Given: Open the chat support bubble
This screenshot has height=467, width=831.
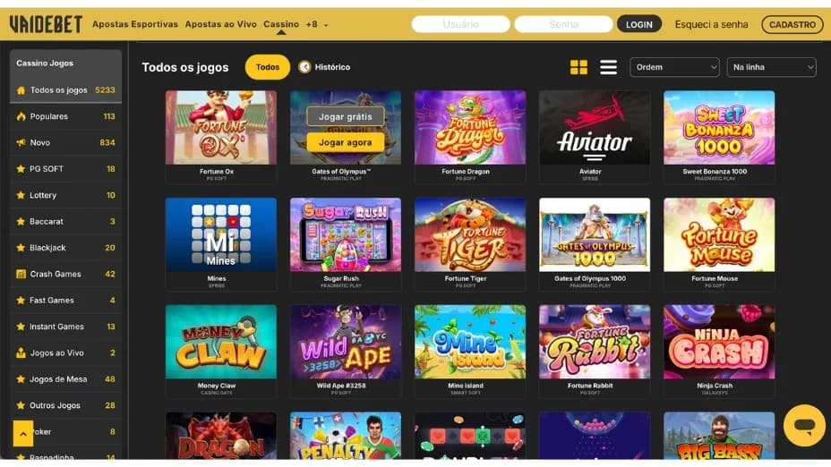Looking at the screenshot, I should coord(804,425).
